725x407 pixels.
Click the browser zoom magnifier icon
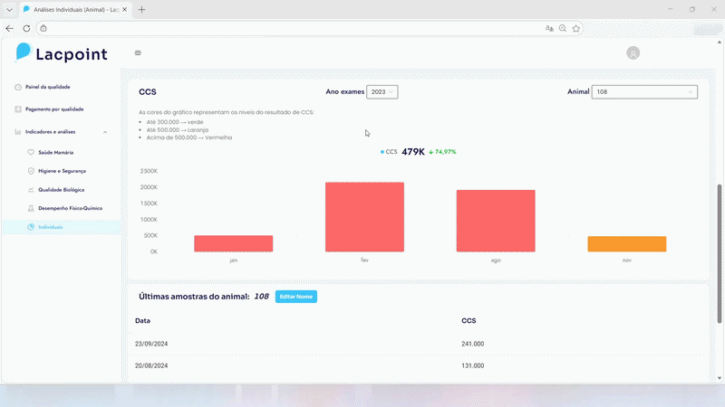563,28
